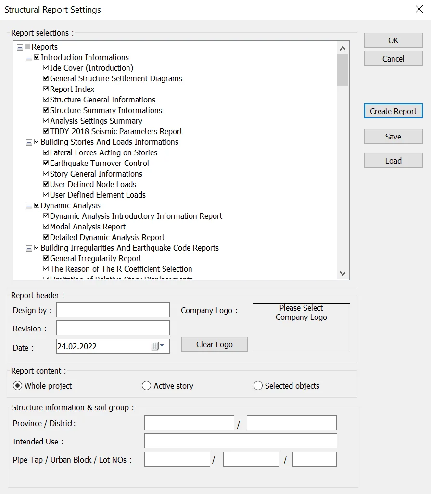The image size is (431, 494).
Task: Click the Cancel button
Action: point(393,59)
